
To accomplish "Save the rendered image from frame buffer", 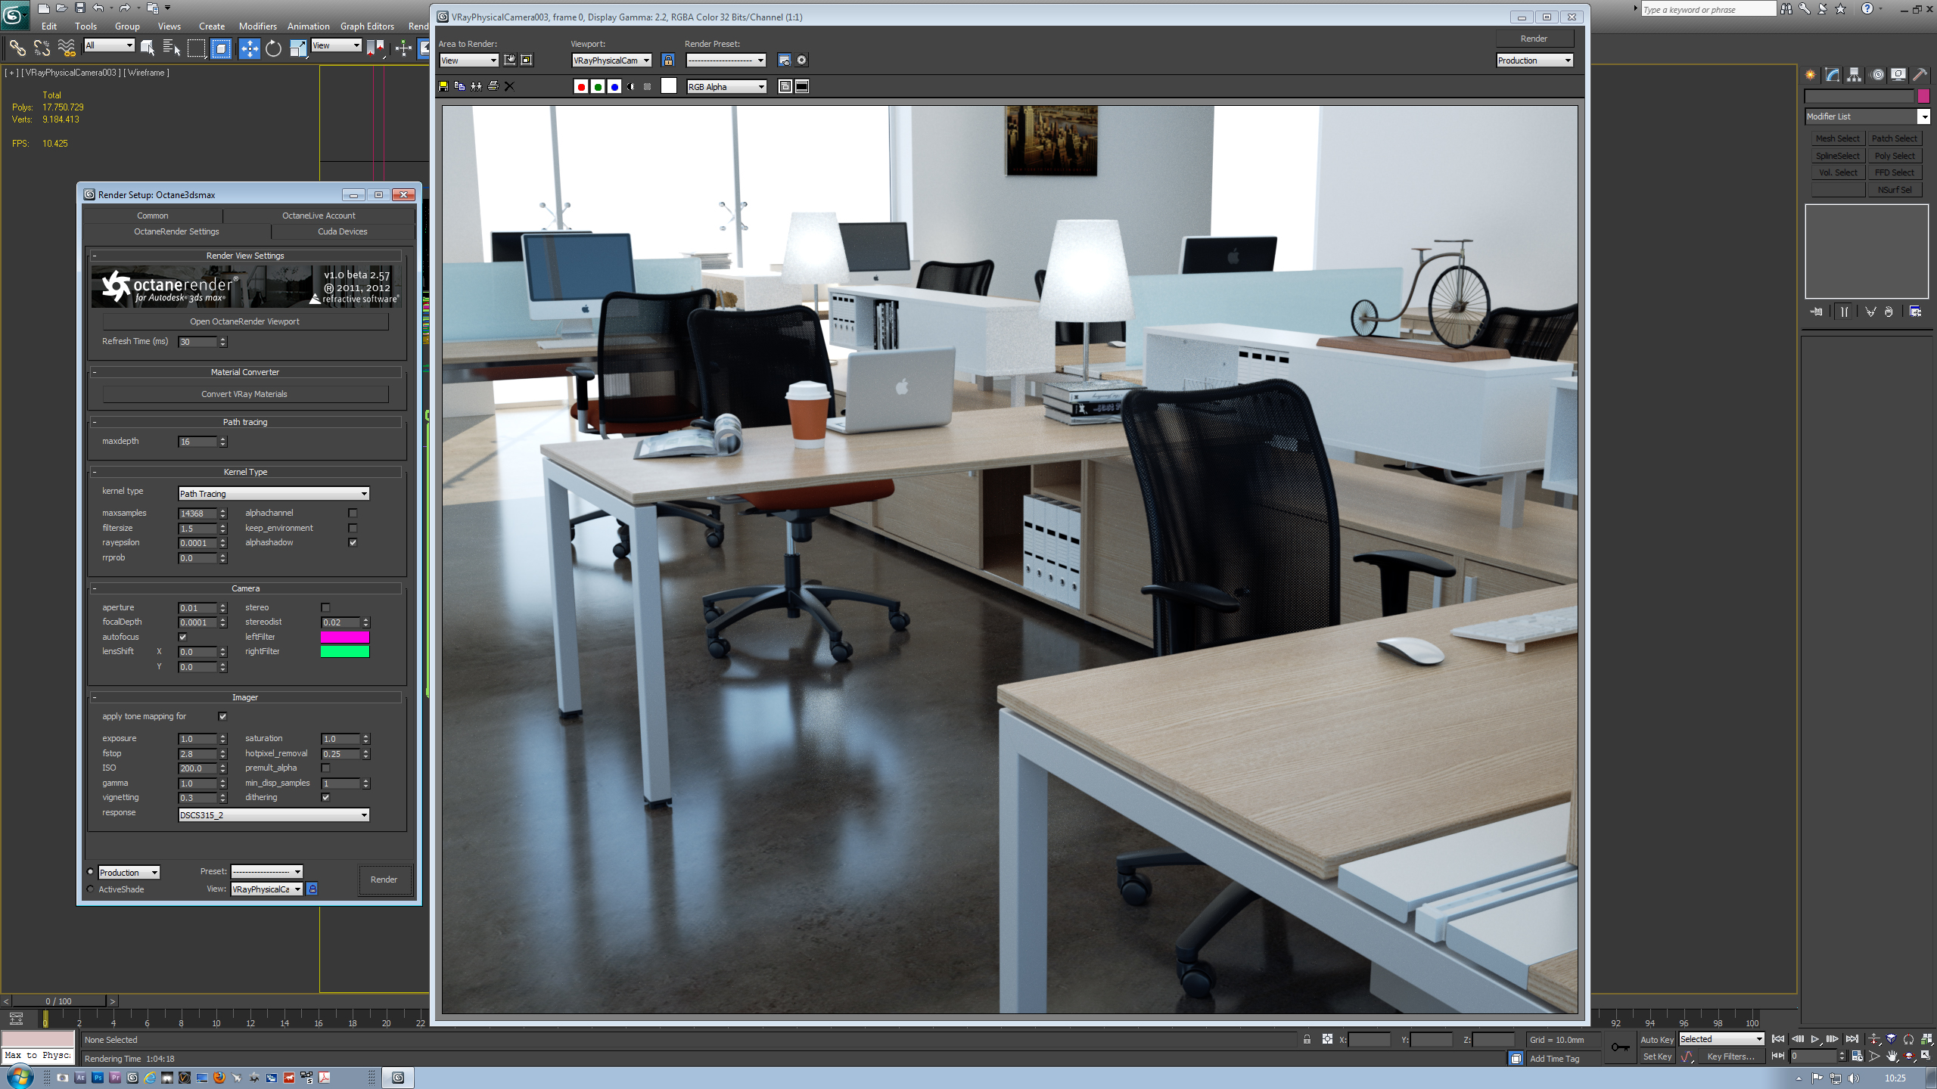I will [x=443, y=86].
